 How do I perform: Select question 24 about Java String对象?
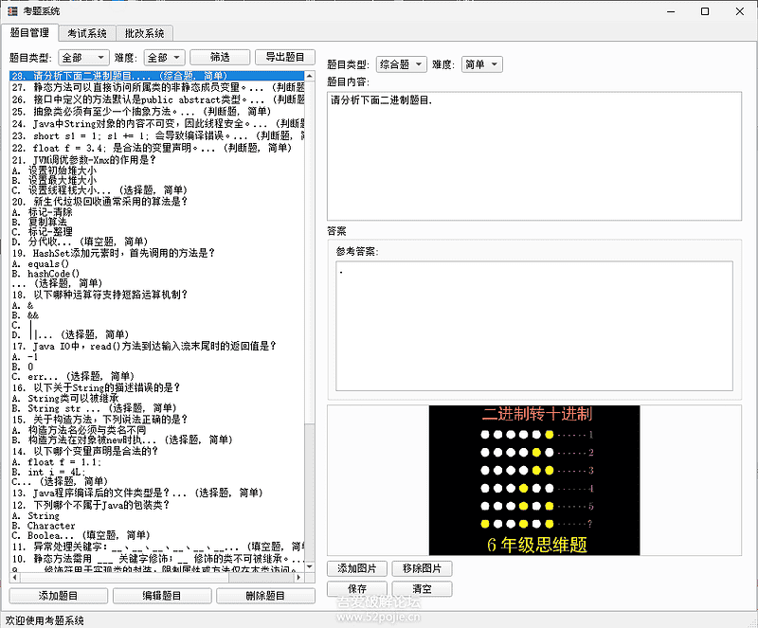point(157,124)
